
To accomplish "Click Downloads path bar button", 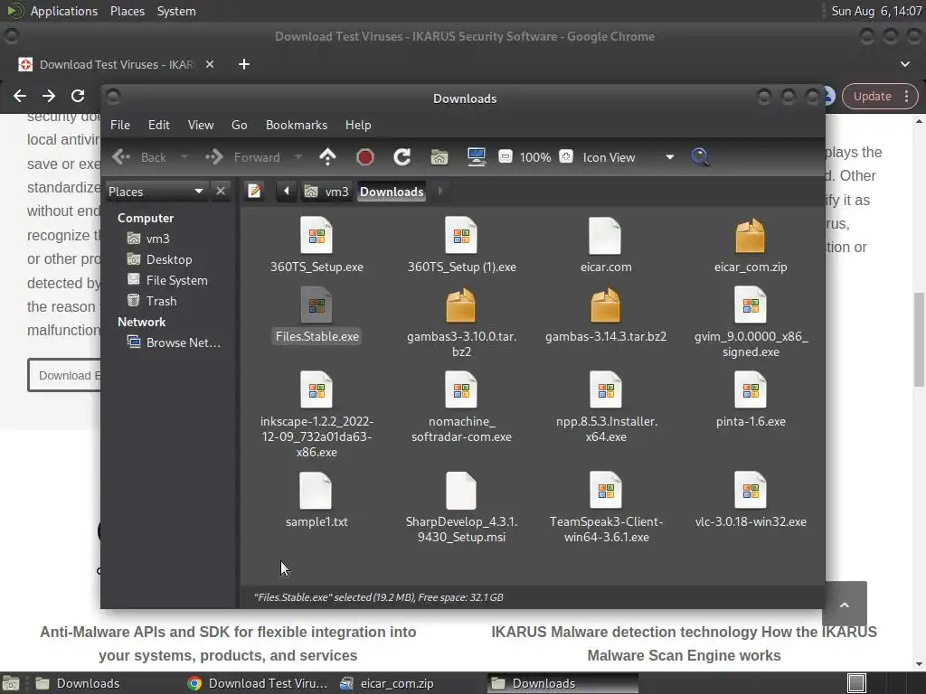I will tap(392, 192).
